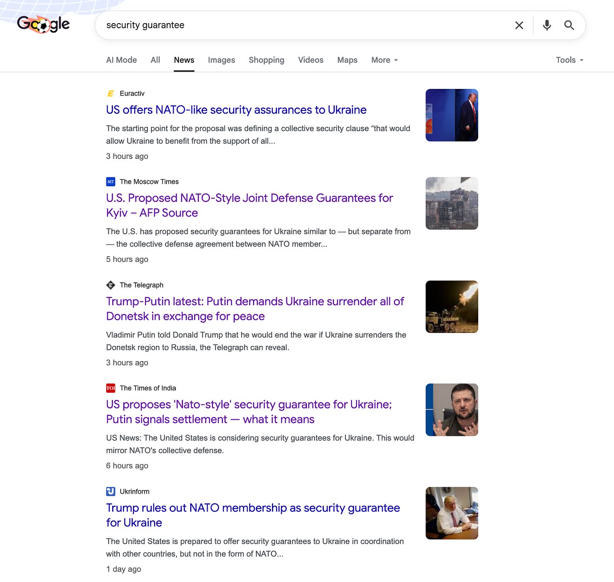
Task: Open the Trump-Putin latest Telegraph headline
Action: 255,308
